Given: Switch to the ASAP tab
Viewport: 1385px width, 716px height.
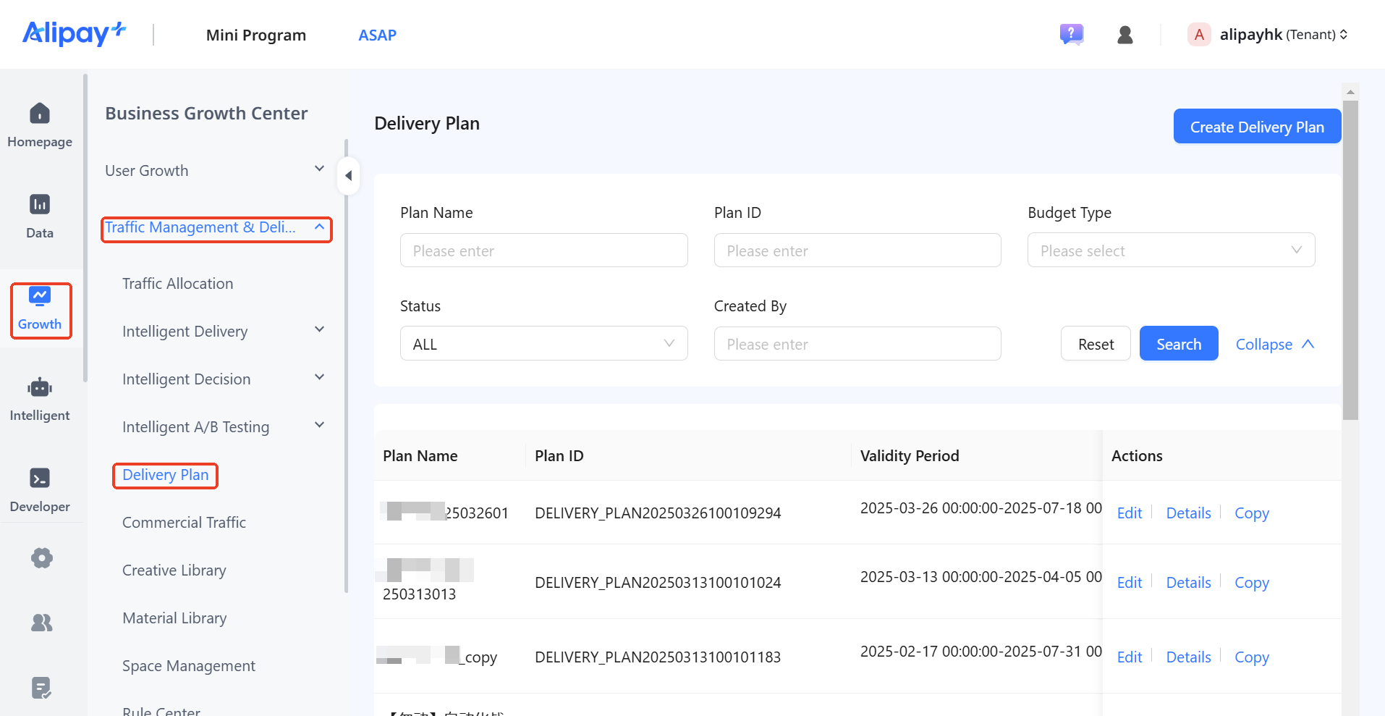Looking at the screenshot, I should click(x=377, y=35).
